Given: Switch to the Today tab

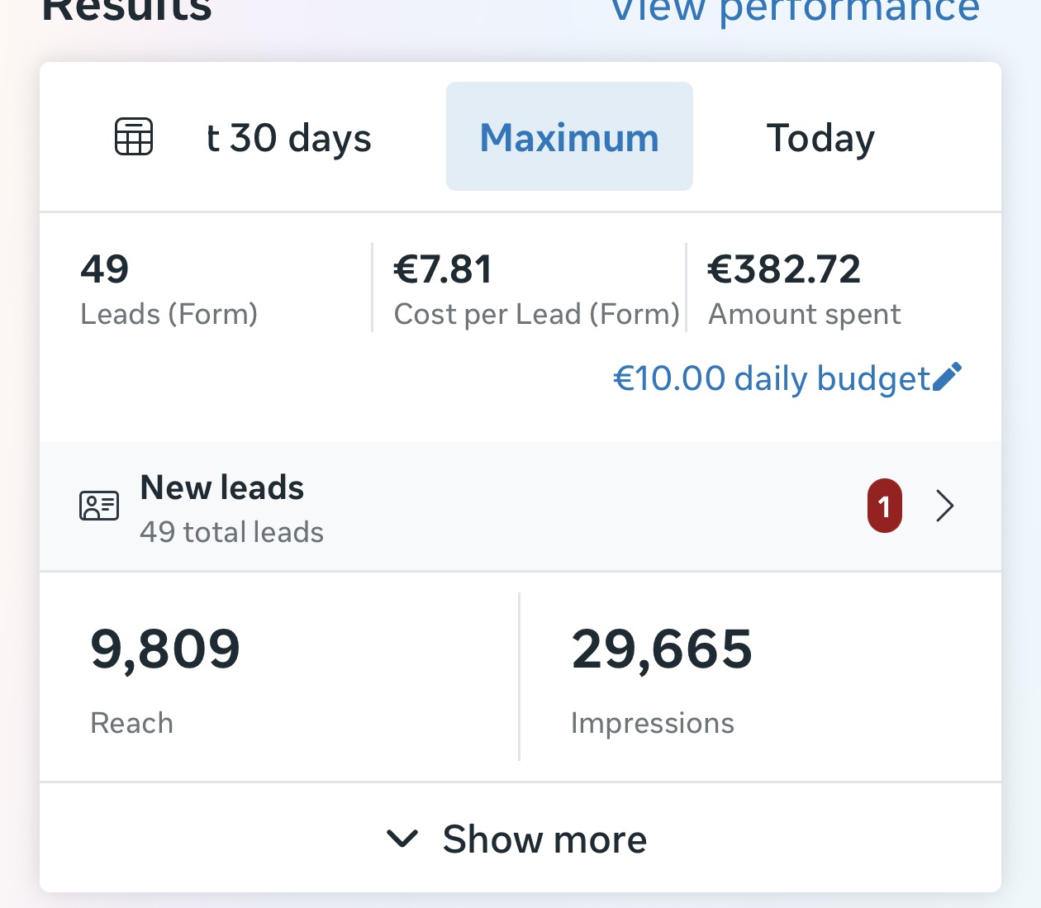Looking at the screenshot, I should tap(820, 138).
